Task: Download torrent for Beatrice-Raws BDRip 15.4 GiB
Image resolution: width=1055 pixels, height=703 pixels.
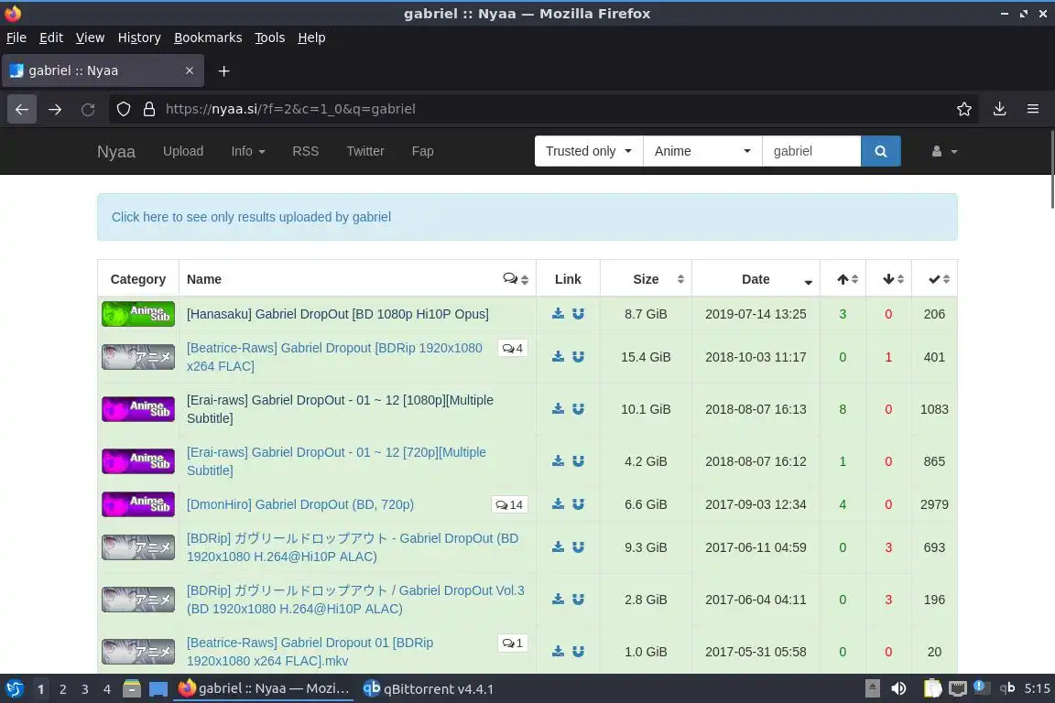Action: 558,357
